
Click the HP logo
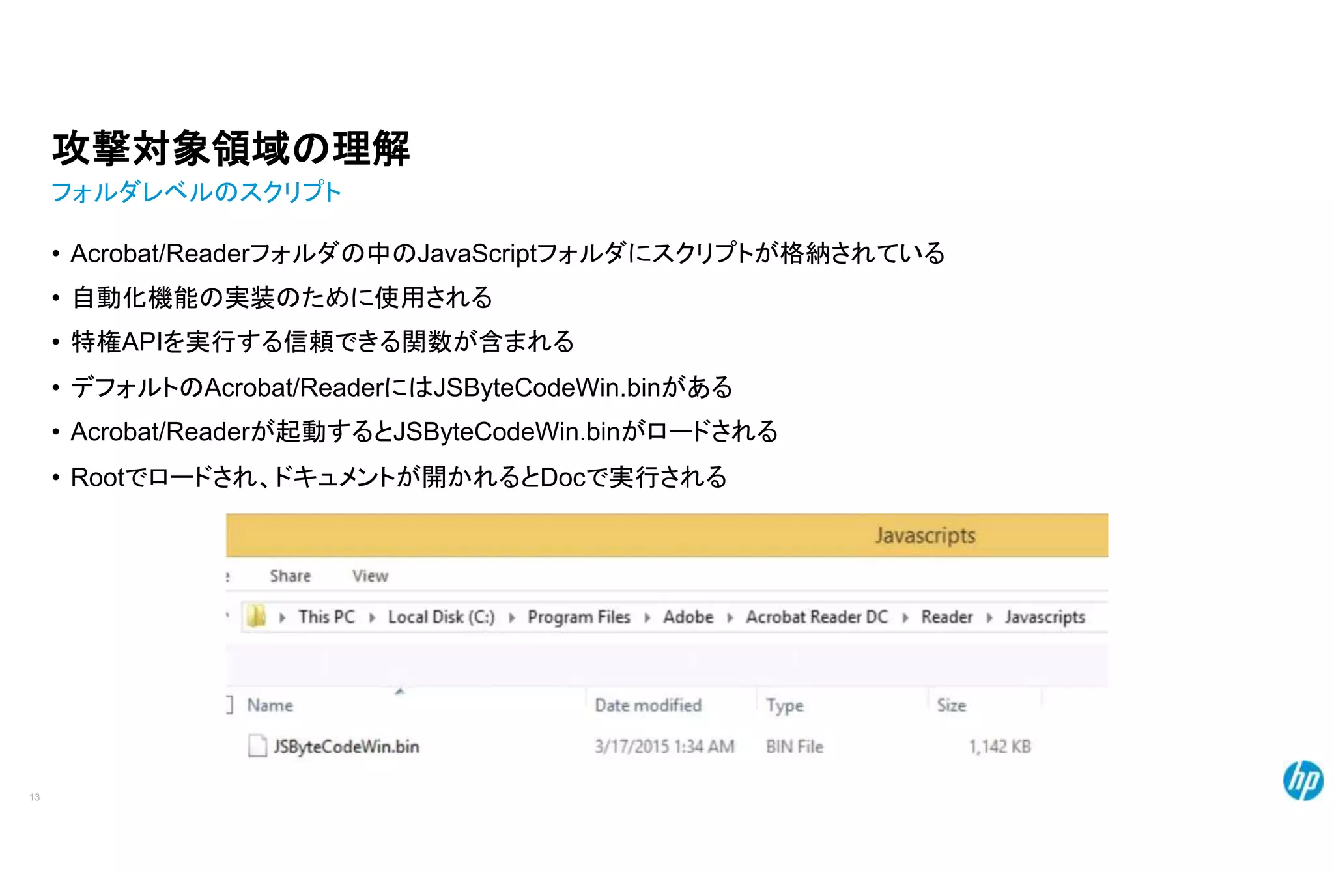click(1303, 780)
